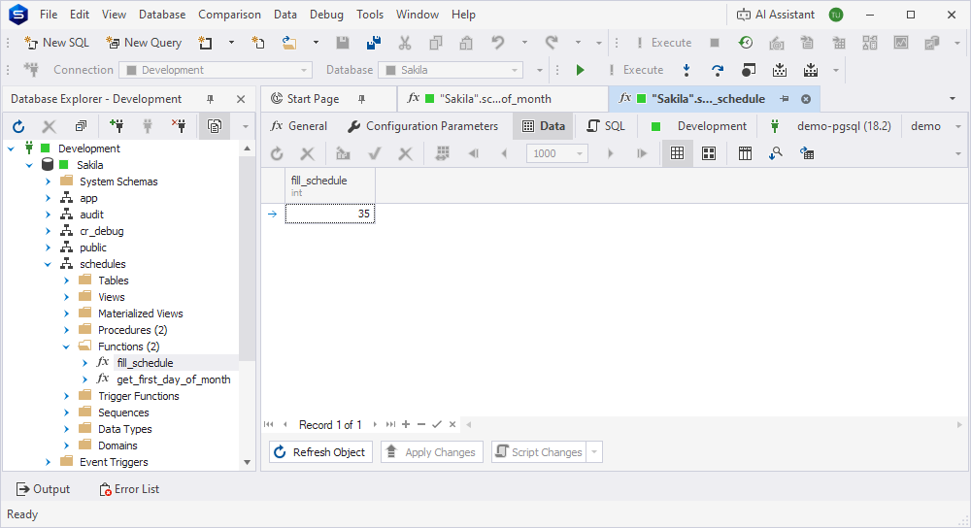Click the add record plus in navigator
The image size is (971, 528).
click(x=406, y=424)
